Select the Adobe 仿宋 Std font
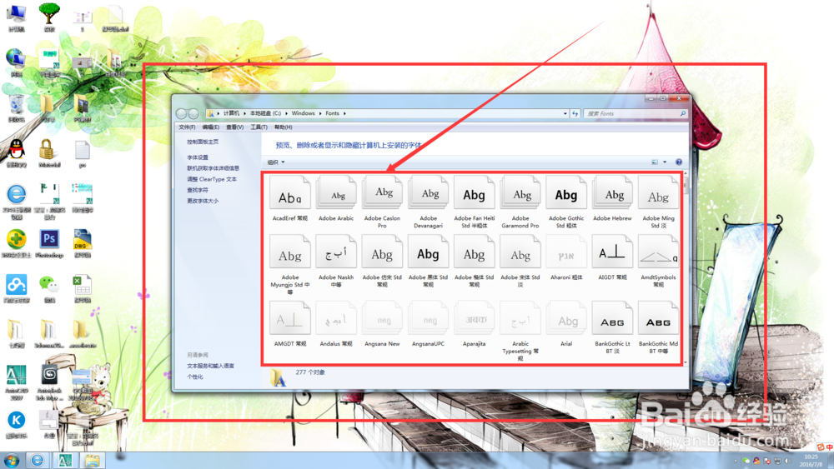The image size is (834, 469). tap(382, 262)
